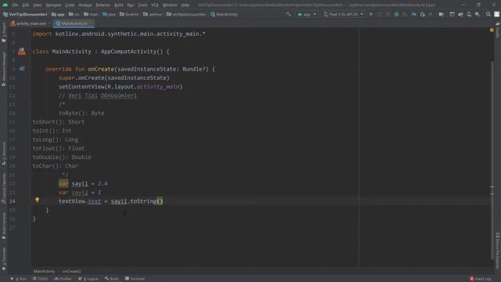Viewport: 501px width, 282px height.
Task: Open the Device File Explorer on right
Action: pos(498,251)
